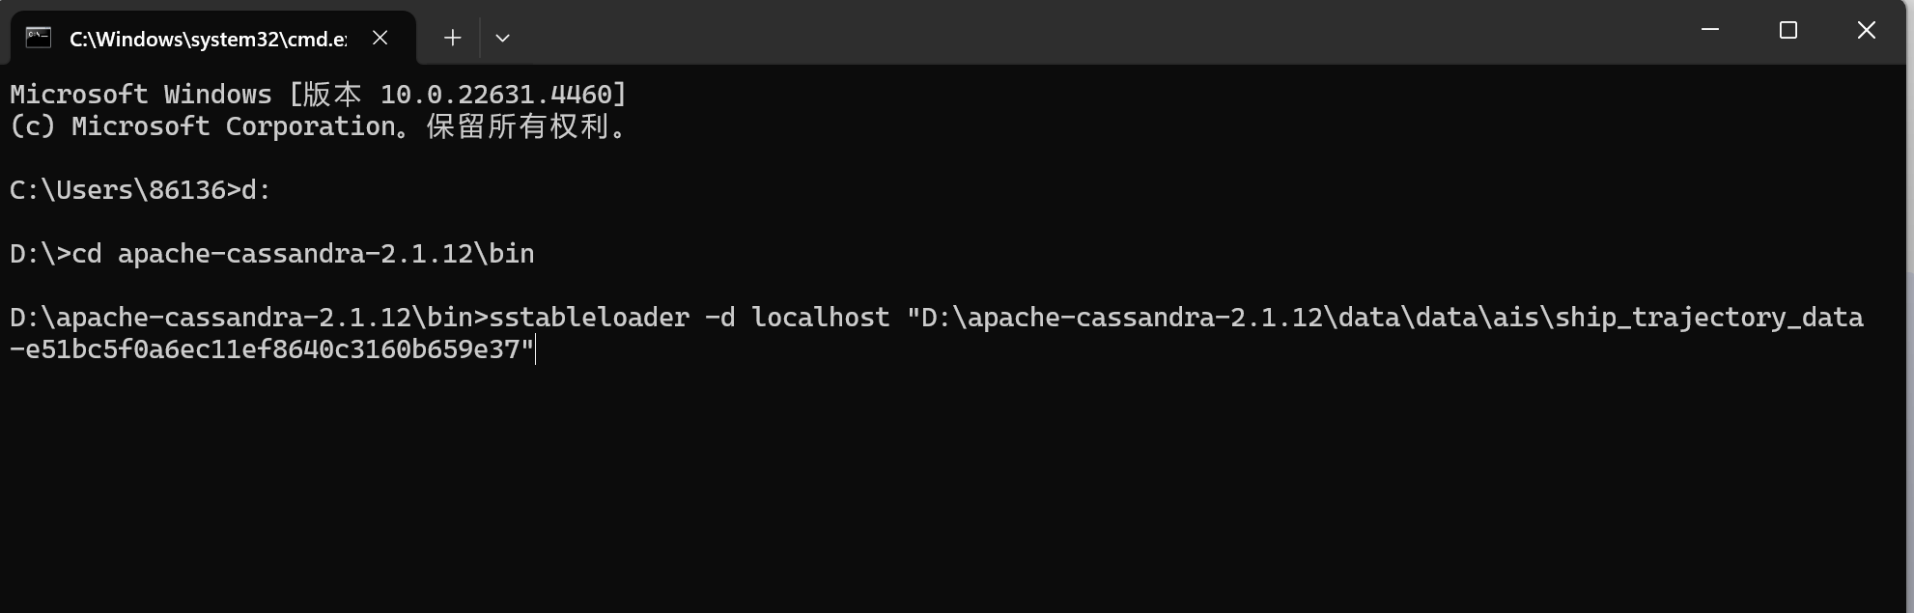The width and height of the screenshot is (1914, 613).
Task: Expand the new tab profile dropdown
Action: point(502,38)
